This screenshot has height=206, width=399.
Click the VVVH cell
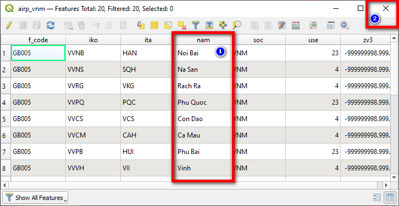(93, 168)
